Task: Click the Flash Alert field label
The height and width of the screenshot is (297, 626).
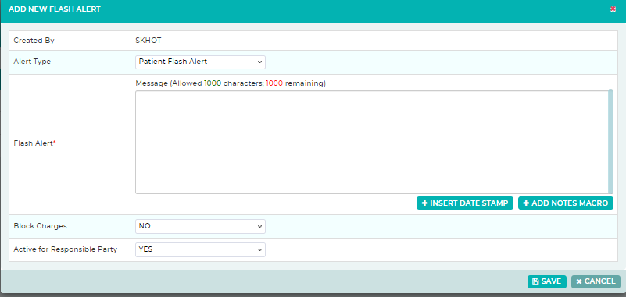Action: [x=34, y=143]
